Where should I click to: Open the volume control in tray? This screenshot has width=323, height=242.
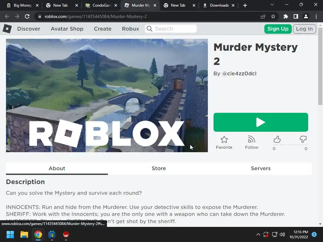point(282,234)
